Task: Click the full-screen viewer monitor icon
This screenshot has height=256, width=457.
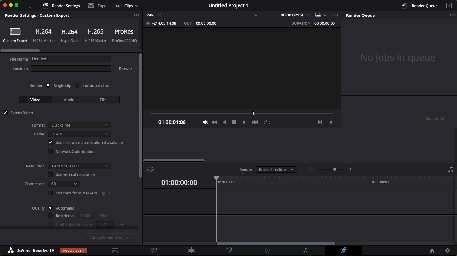Action: [30, 6]
